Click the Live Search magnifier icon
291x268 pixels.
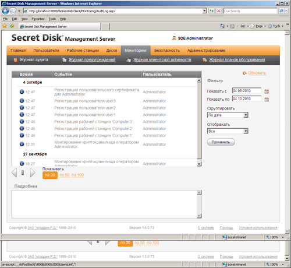click(281, 11)
